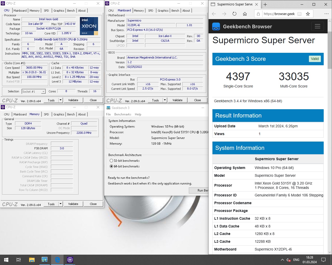The width and height of the screenshot is (332, 265).
Task: Open SPD tab in Mainboard CPU-Z window
Action: click(x=150, y=11)
